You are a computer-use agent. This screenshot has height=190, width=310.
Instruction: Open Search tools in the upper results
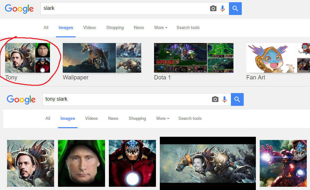188,27
